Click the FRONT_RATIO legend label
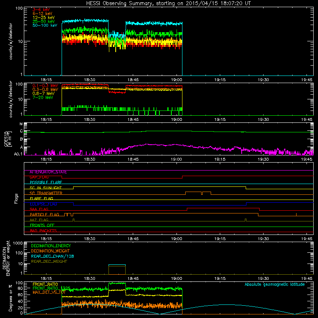The height and width of the screenshot is (318, 318). tap(45, 284)
